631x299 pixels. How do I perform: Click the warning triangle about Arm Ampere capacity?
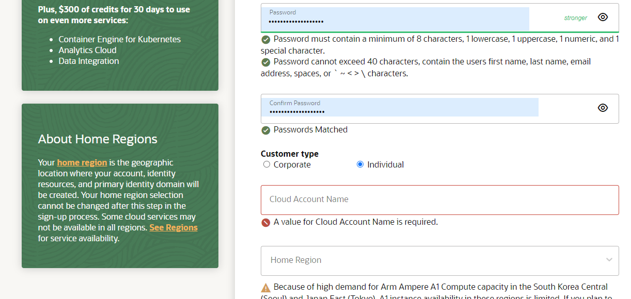click(265, 287)
